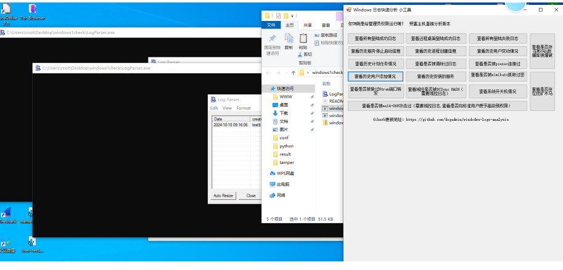Click the Tor Browser desktop icon
The image size is (563, 270).
click(32, 12)
